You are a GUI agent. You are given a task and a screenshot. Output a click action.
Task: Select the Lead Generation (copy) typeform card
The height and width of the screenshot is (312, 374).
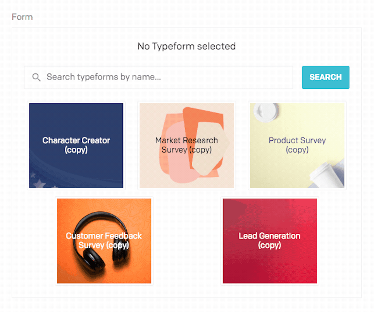click(x=270, y=241)
